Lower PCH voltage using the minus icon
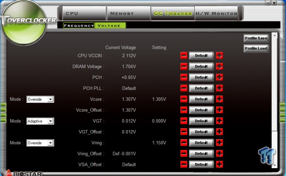Image resolution: width=286 pixels, height=176 pixels. tap(184, 77)
